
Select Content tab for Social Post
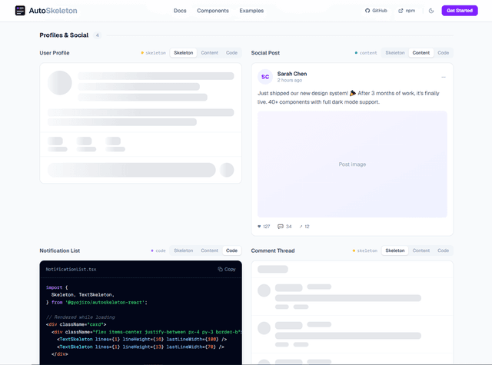click(421, 53)
